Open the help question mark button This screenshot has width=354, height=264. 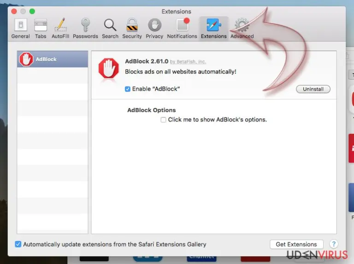(x=334, y=244)
